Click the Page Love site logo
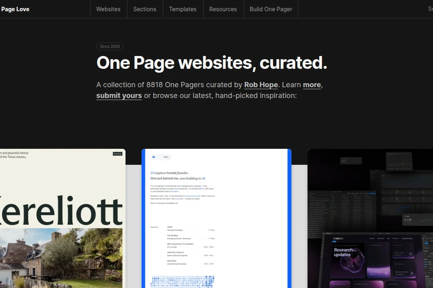Image resolution: width=433 pixels, height=288 pixels. coord(15,9)
